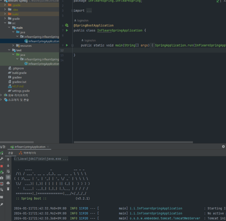Screen dimensions: 226x221
Task: Collapse the main folder chevron
Action: [x=9, y=27]
